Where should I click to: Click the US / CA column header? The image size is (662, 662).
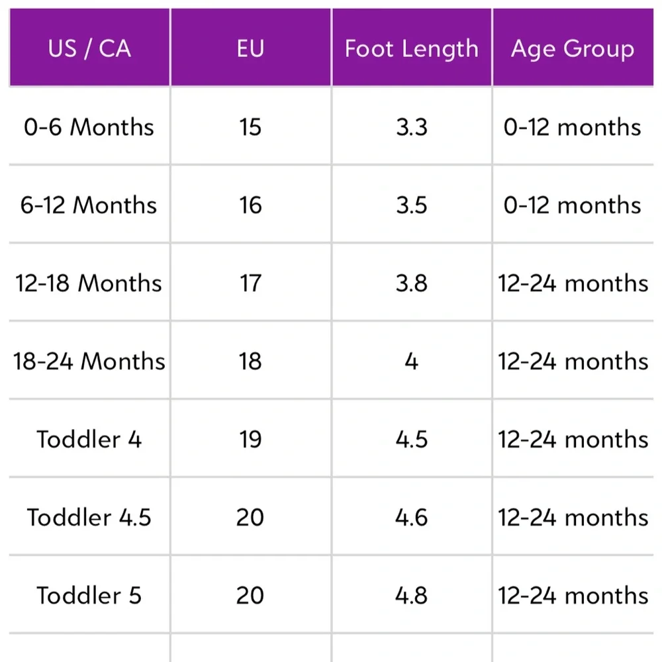pos(89,47)
